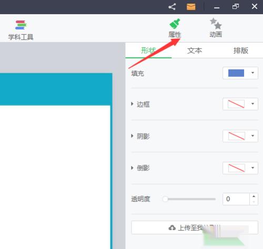
Task: Click the 透明度 transparency label
Action: point(140,199)
